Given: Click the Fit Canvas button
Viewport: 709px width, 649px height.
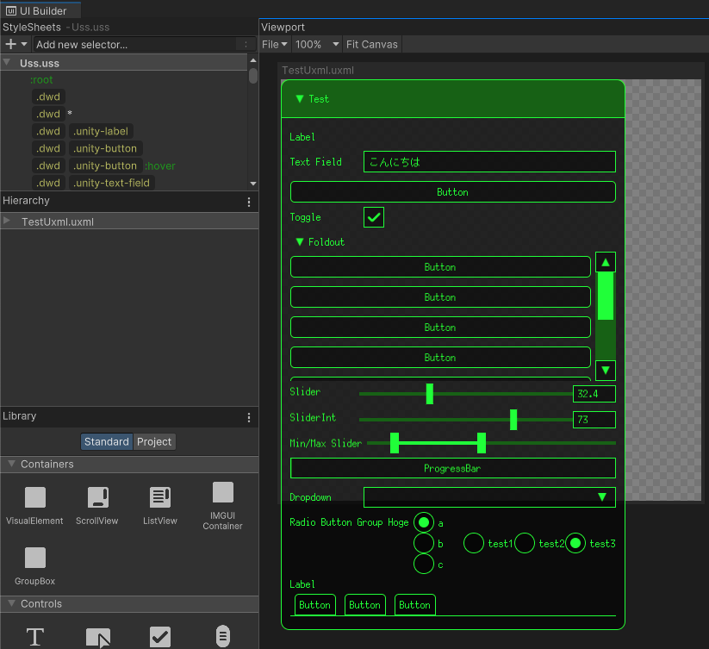Looking at the screenshot, I should click(x=371, y=44).
